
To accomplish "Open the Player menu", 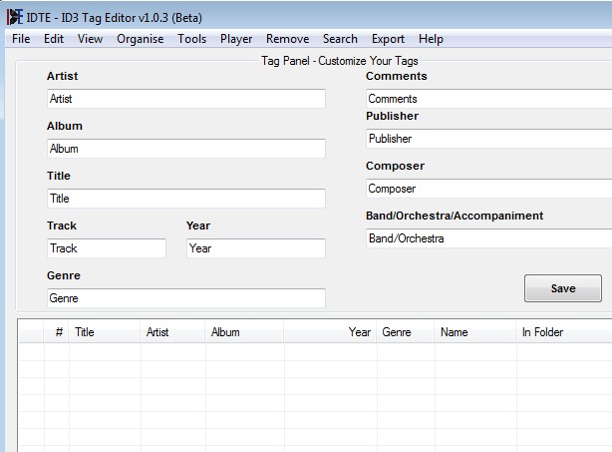I will coord(236,39).
